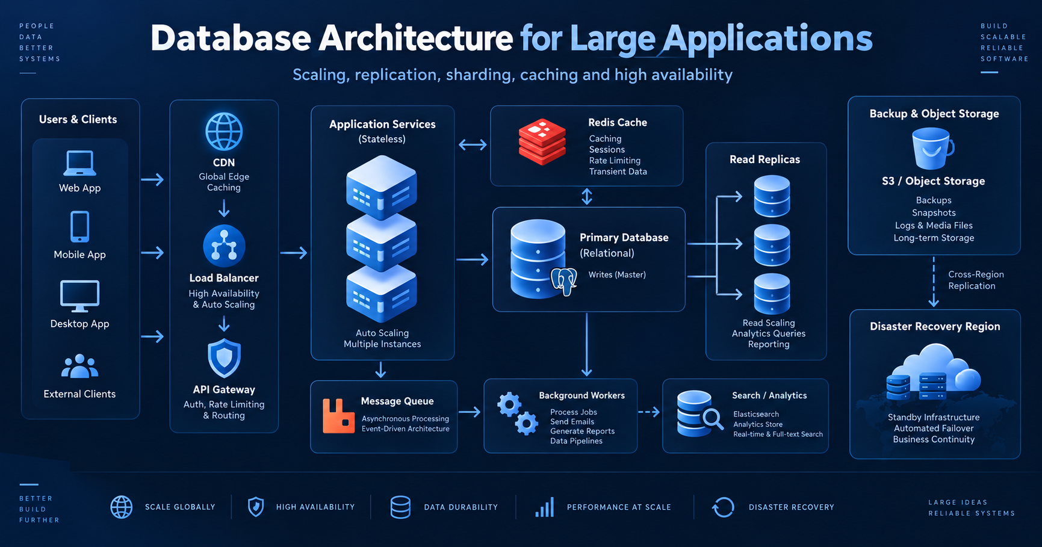Click the top Read Replica database icon
The height and width of the screenshot is (547, 1042).
tap(772, 196)
